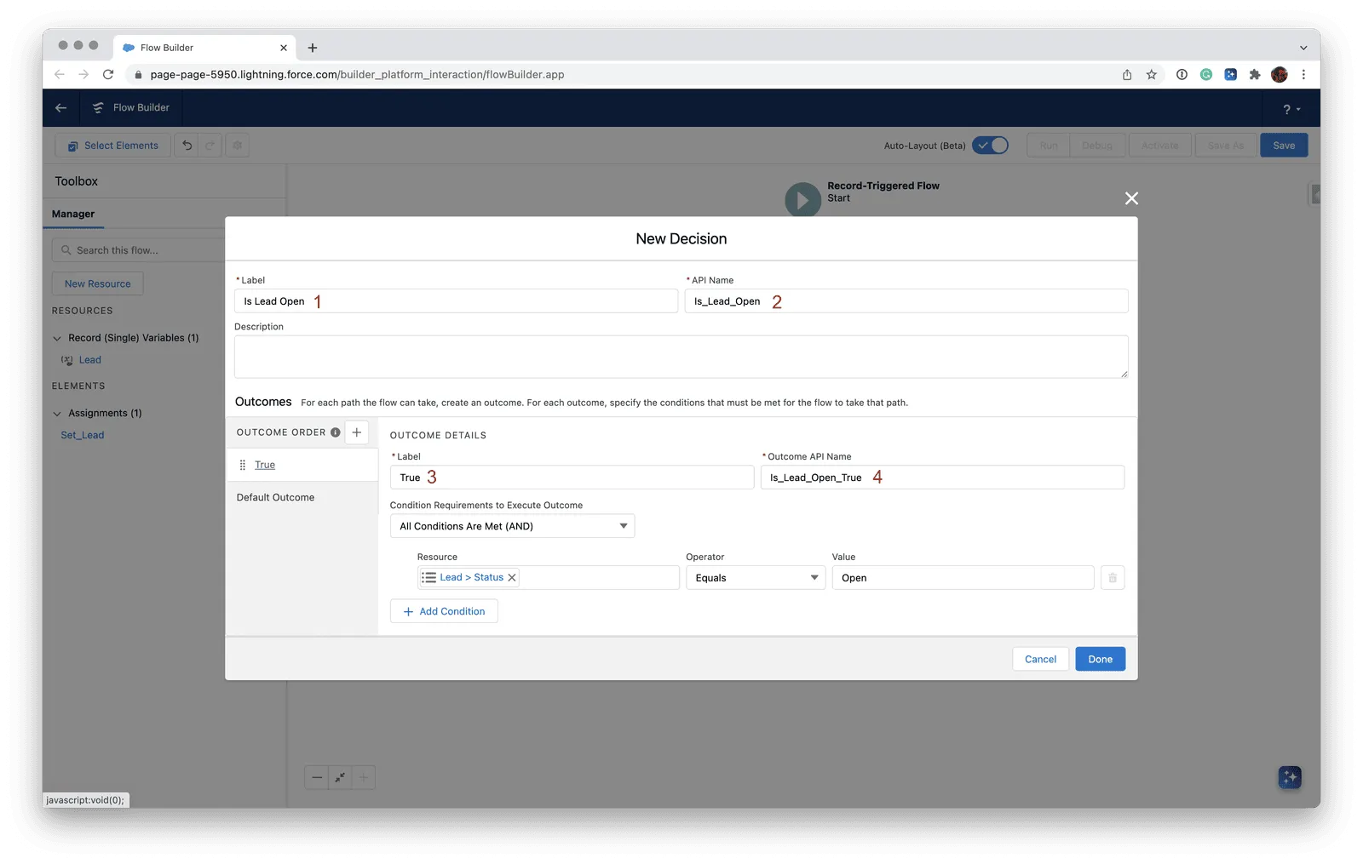Reload the browser page
1363x864 pixels.
(108, 75)
